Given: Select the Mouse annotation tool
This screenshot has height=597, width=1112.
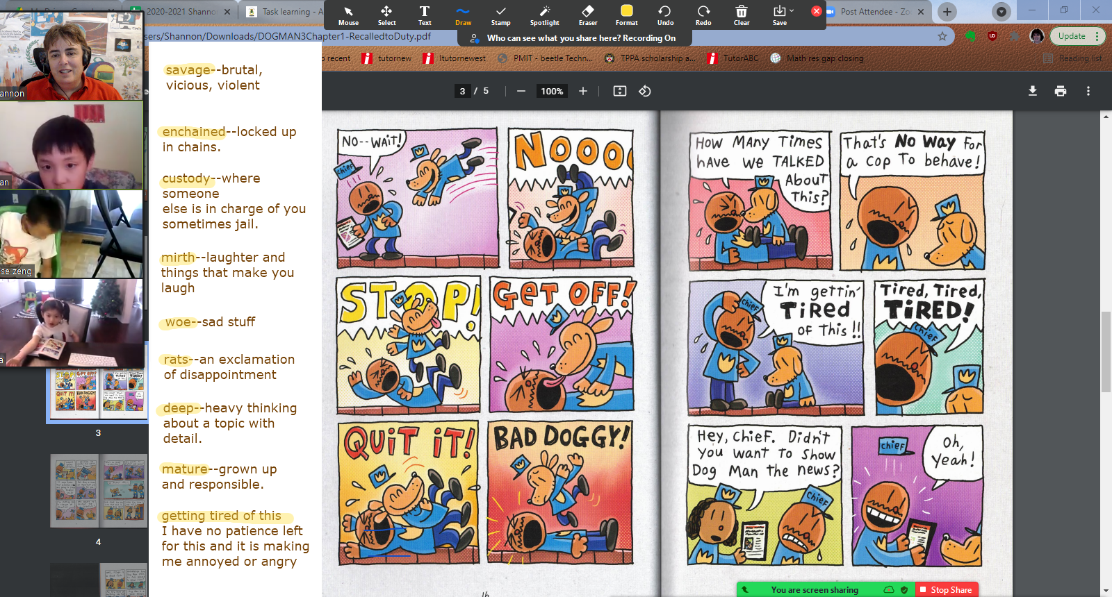Looking at the screenshot, I should pos(348,15).
